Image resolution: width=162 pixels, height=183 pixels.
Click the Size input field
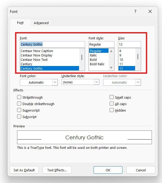[x=129, y=44]
